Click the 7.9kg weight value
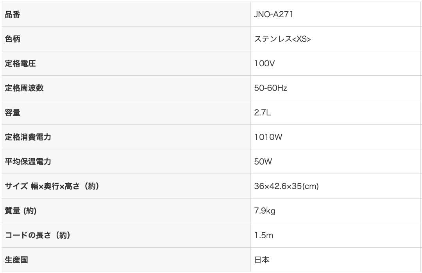422x273 pixels. coord(265,211)
